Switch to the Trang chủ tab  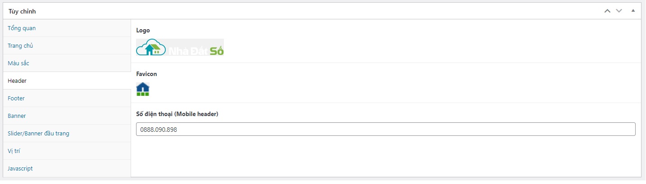coord(20,46)
